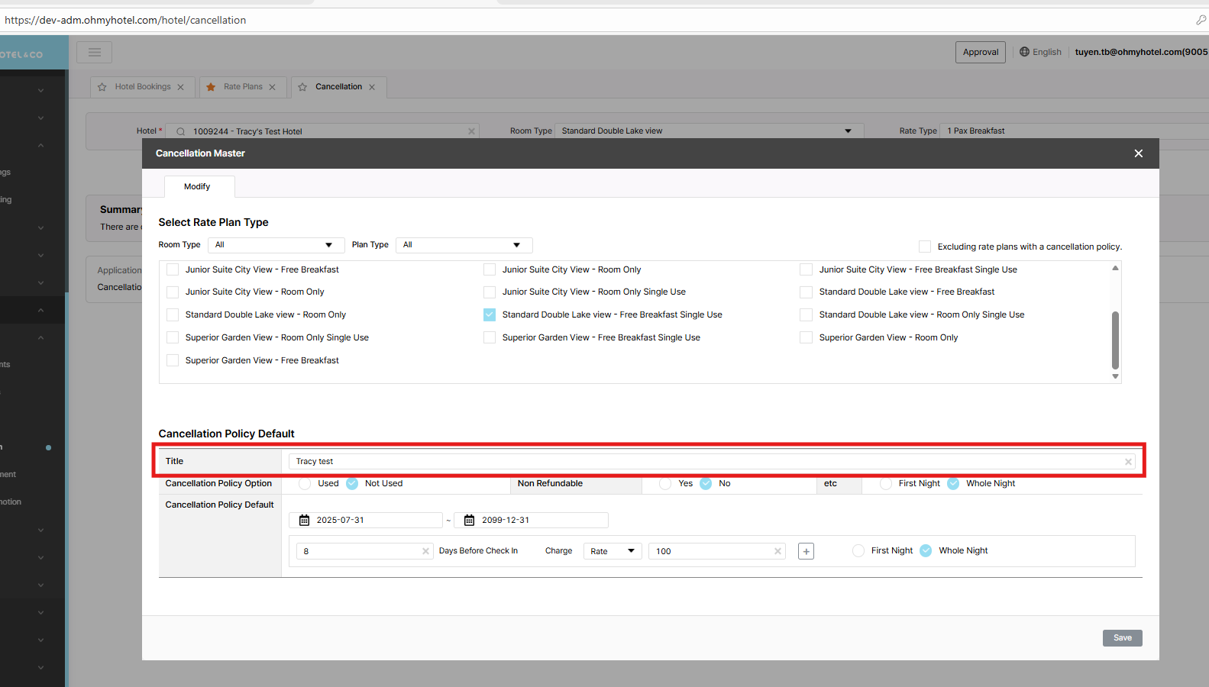Check Junior Suite City View - Room Only Single Use
Screen dimensions: 1209x687
(490, 292)
